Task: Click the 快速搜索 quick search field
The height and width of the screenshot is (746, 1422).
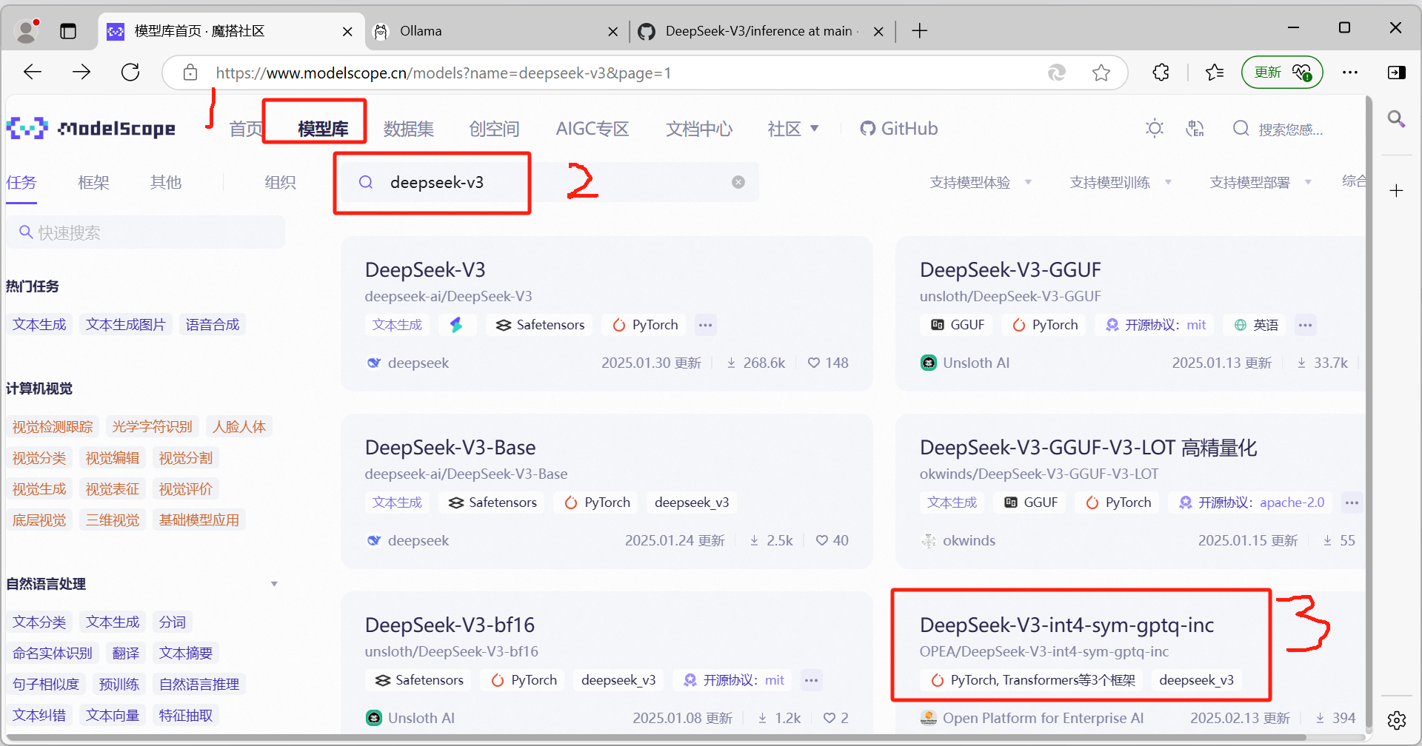Action: (146, 232)
